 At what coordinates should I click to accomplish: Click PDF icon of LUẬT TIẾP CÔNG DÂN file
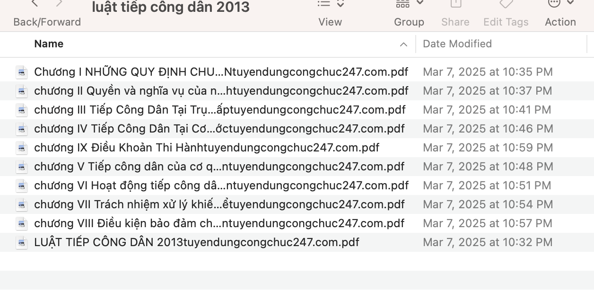point(22,242)
